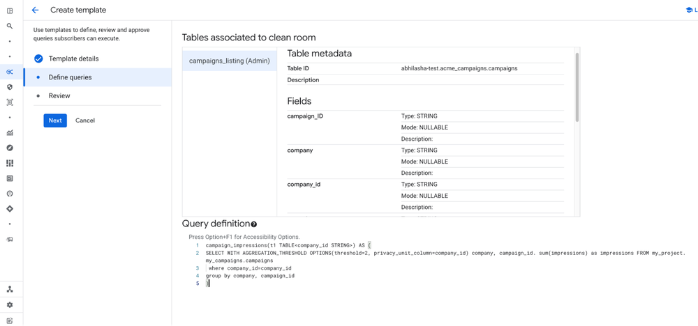Open the diamond icon in left sidebar
Viewport: 698px width, 326px height.
click(x=10, y=209)
